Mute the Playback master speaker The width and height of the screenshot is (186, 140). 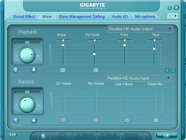click(x=34, y=70)
